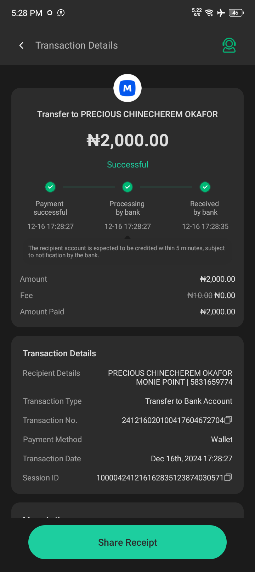Tap the airplane mode status icon
This screenshot has height=572, width=255.
point(221,13)
